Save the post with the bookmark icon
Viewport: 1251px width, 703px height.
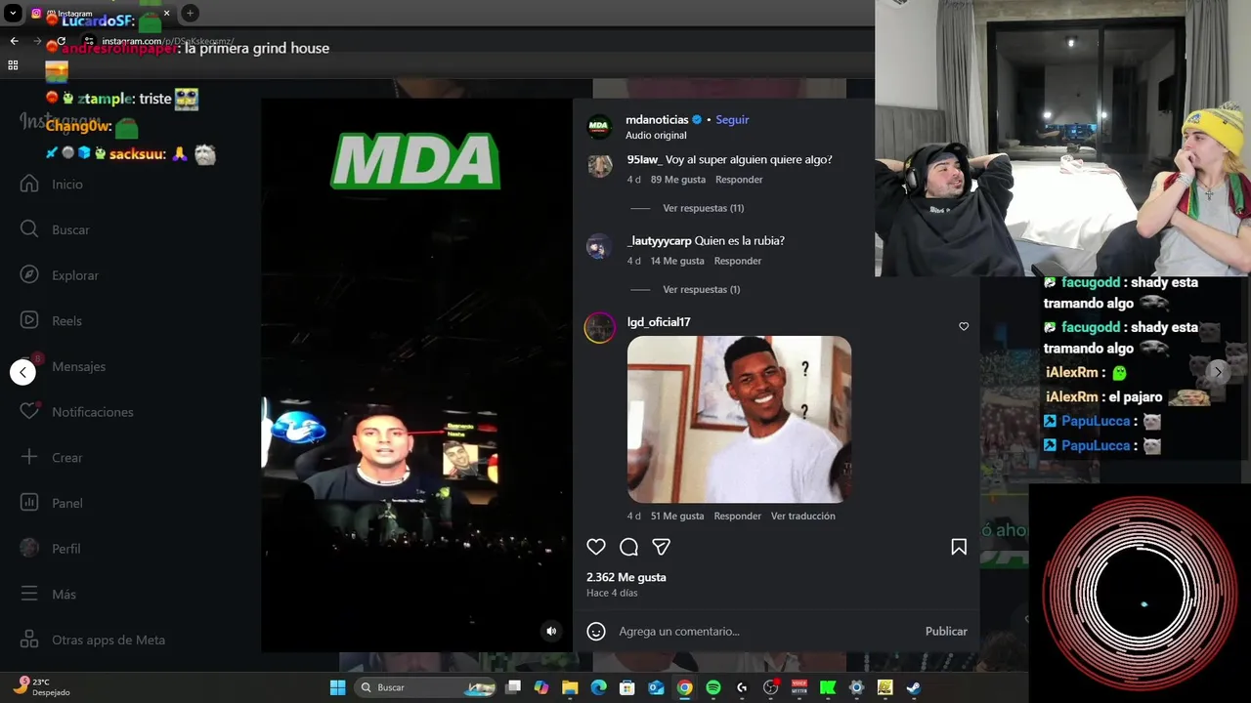click(959, 547)
